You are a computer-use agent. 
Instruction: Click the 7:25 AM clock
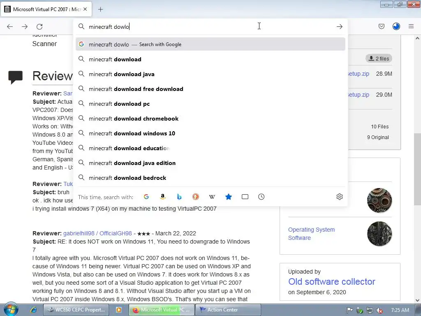tap(400, 310)
